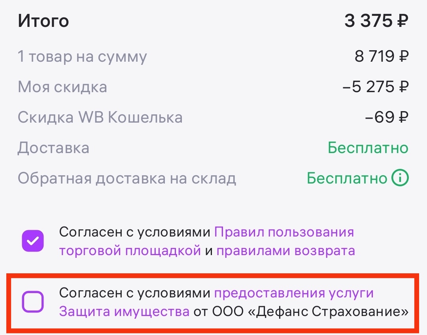Screen dimensions: 427x335
Task: Click the total amount 3 375 ₽
Action: point(376,21)
